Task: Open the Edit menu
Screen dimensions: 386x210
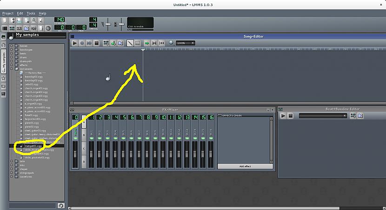Action: [20, 13]
